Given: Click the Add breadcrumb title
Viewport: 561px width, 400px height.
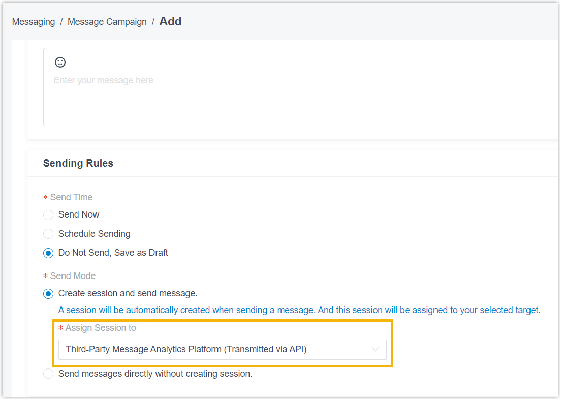Looking at the screenshot, I should tap(170, 21).
